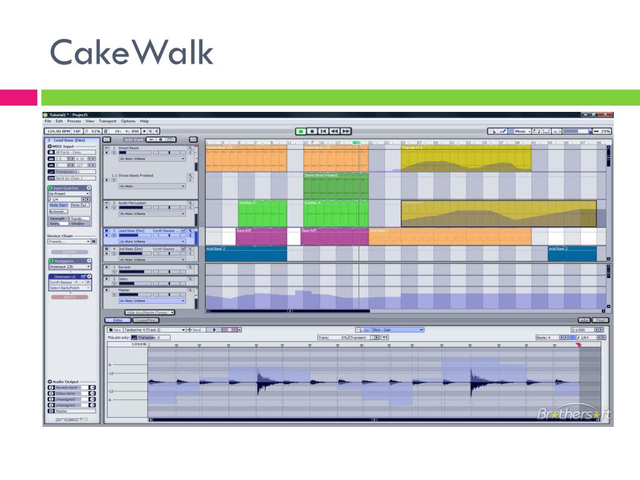Open the Transport menu
640x480 pixels.
coord(107,121)
